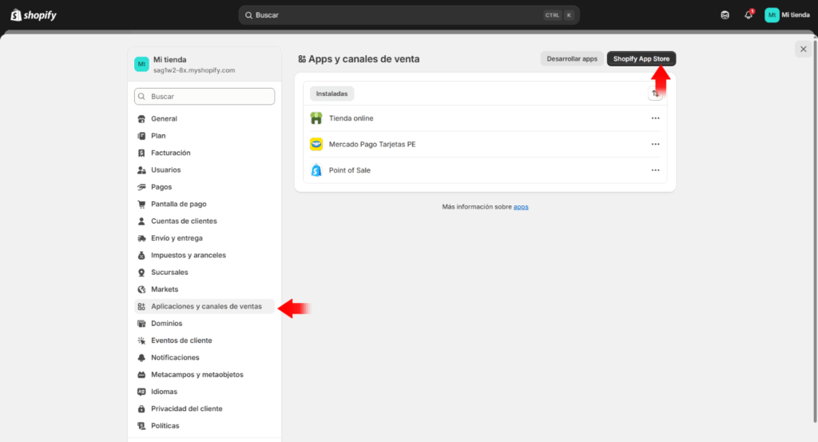
Task: Click the Shopify logo in top bar
Action: (34, 15)
